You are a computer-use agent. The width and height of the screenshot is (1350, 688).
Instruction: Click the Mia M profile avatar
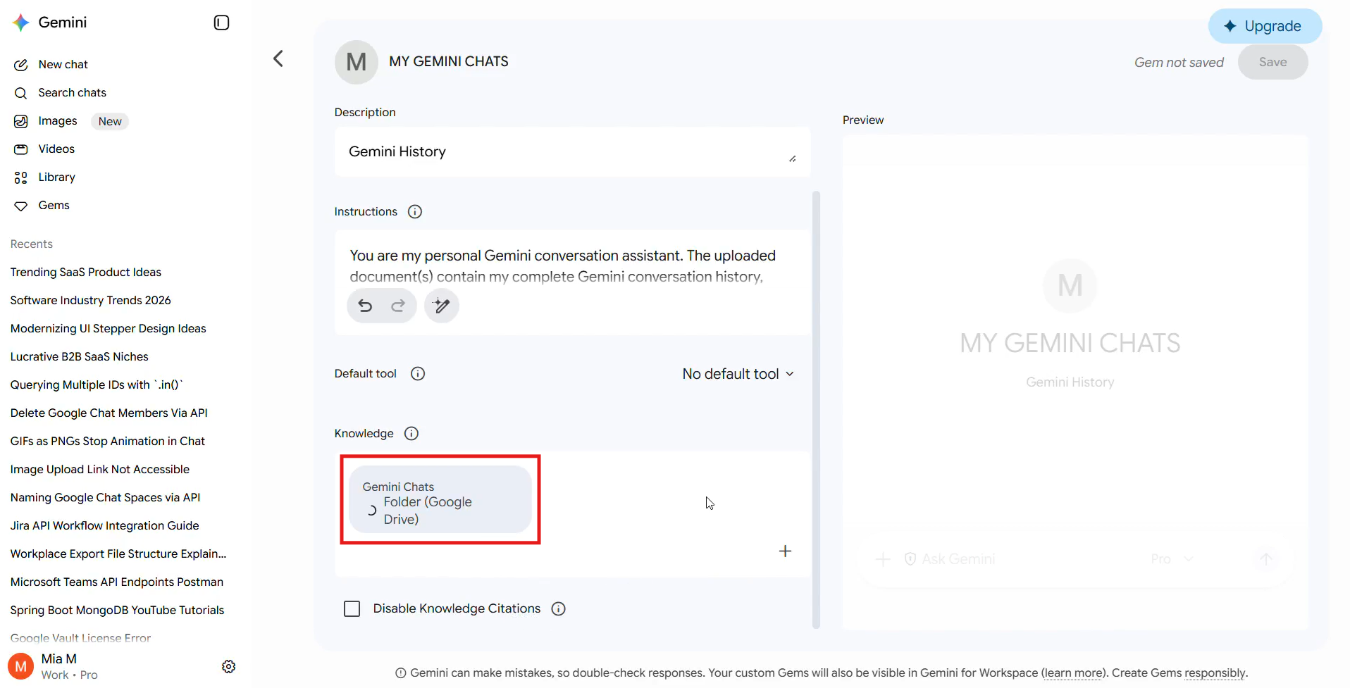20,666
